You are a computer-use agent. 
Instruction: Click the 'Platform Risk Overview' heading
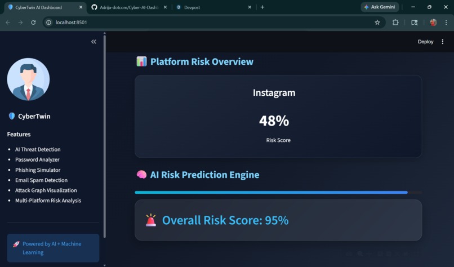click(x=202, y=62)
